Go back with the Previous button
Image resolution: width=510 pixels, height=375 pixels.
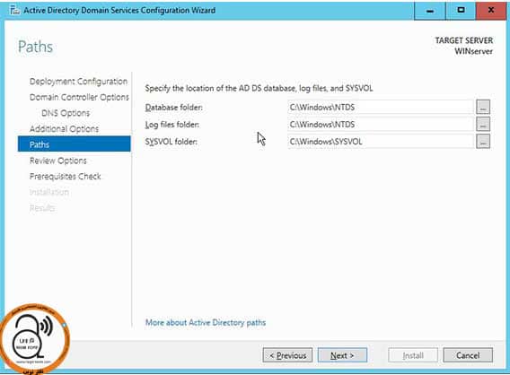click(287, 355)
